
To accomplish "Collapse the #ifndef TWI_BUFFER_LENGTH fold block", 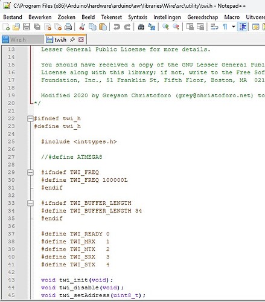I will [x=30, y=204].
